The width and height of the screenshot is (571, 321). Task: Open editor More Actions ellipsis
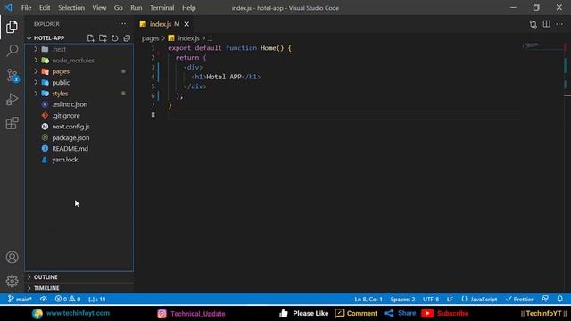[559, 24]
